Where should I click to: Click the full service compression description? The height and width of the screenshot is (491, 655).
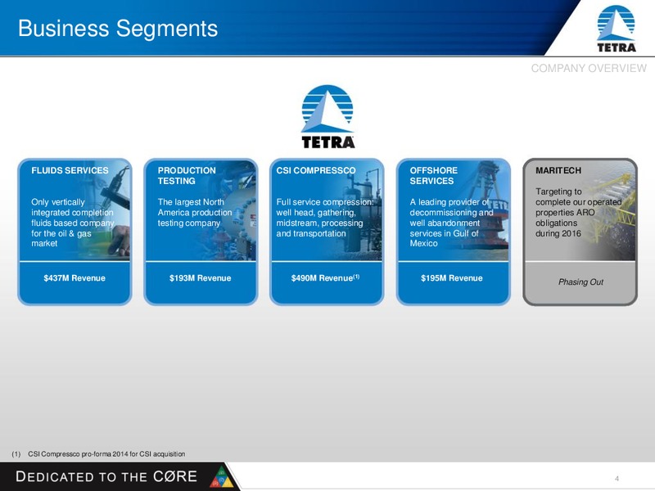(x=324, y=218)
